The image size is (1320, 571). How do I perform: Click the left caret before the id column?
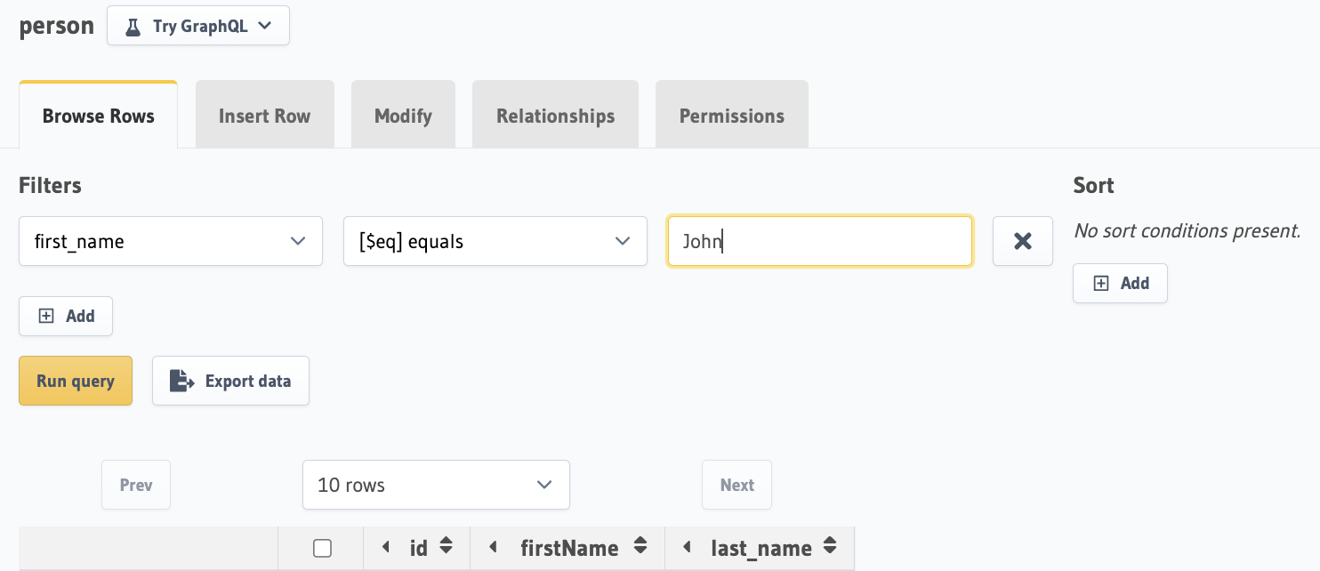(x=386, y=547)
